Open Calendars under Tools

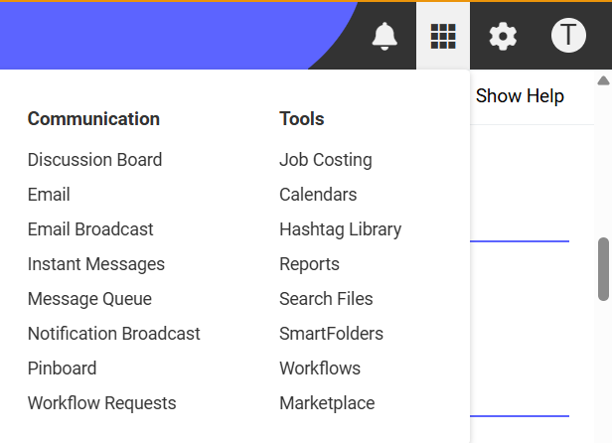(318, 195)
